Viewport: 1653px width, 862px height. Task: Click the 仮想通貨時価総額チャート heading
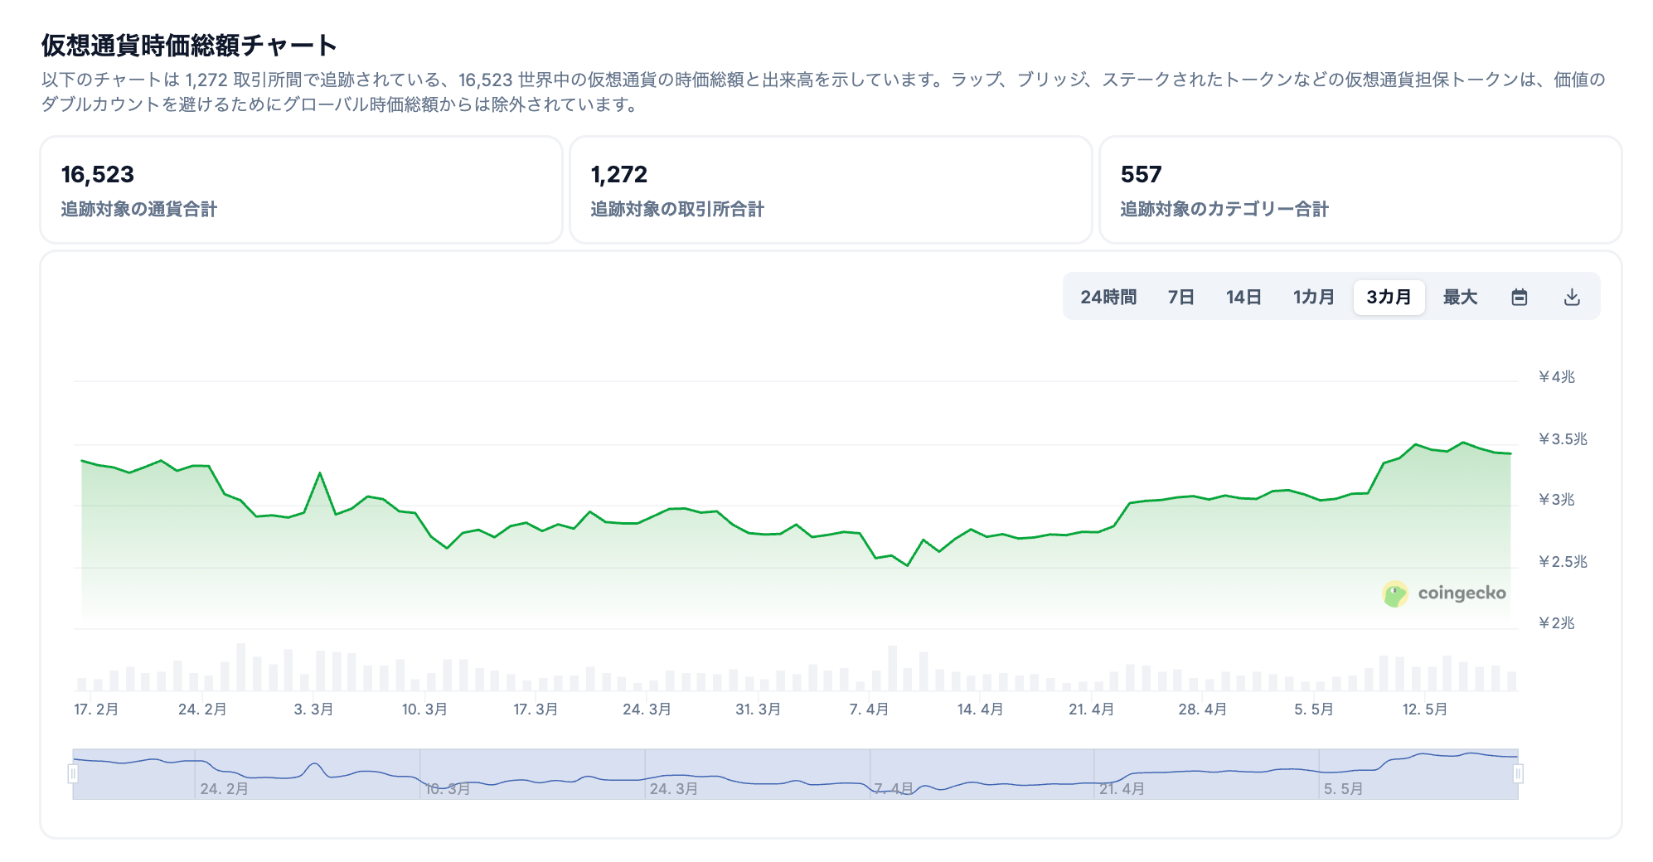189,45
